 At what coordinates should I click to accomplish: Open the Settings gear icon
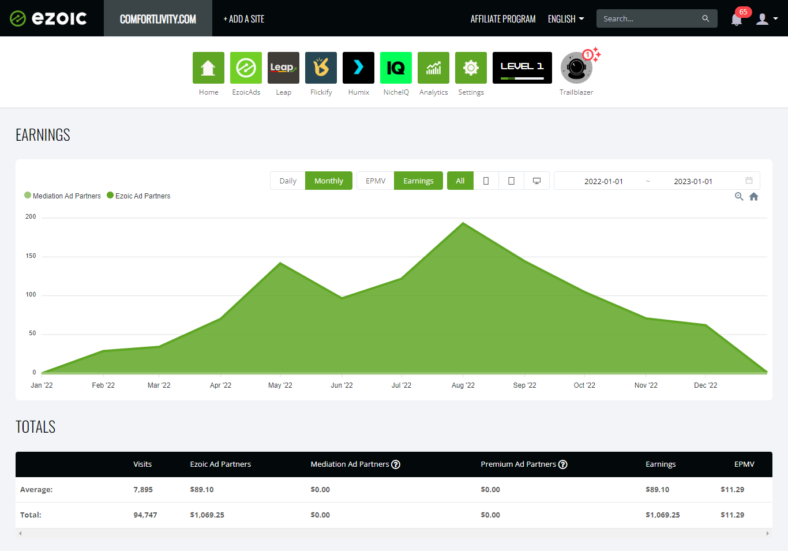click(471, 68)
